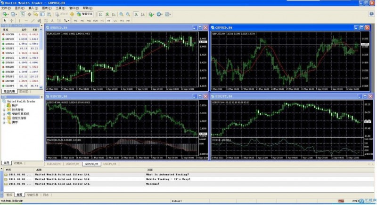
Task: Select the Fibonacci Retracement tool
Action: (x=46, y=21)
